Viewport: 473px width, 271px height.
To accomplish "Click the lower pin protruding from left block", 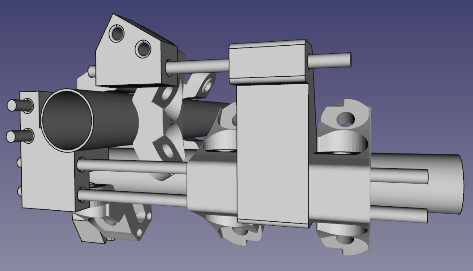I will click(18, 136).
